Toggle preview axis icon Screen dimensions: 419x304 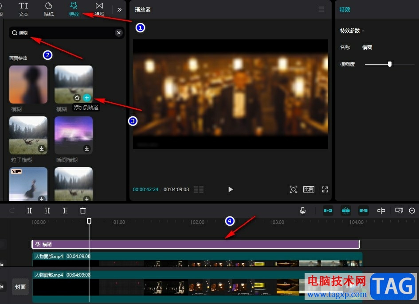coord(381,211)
